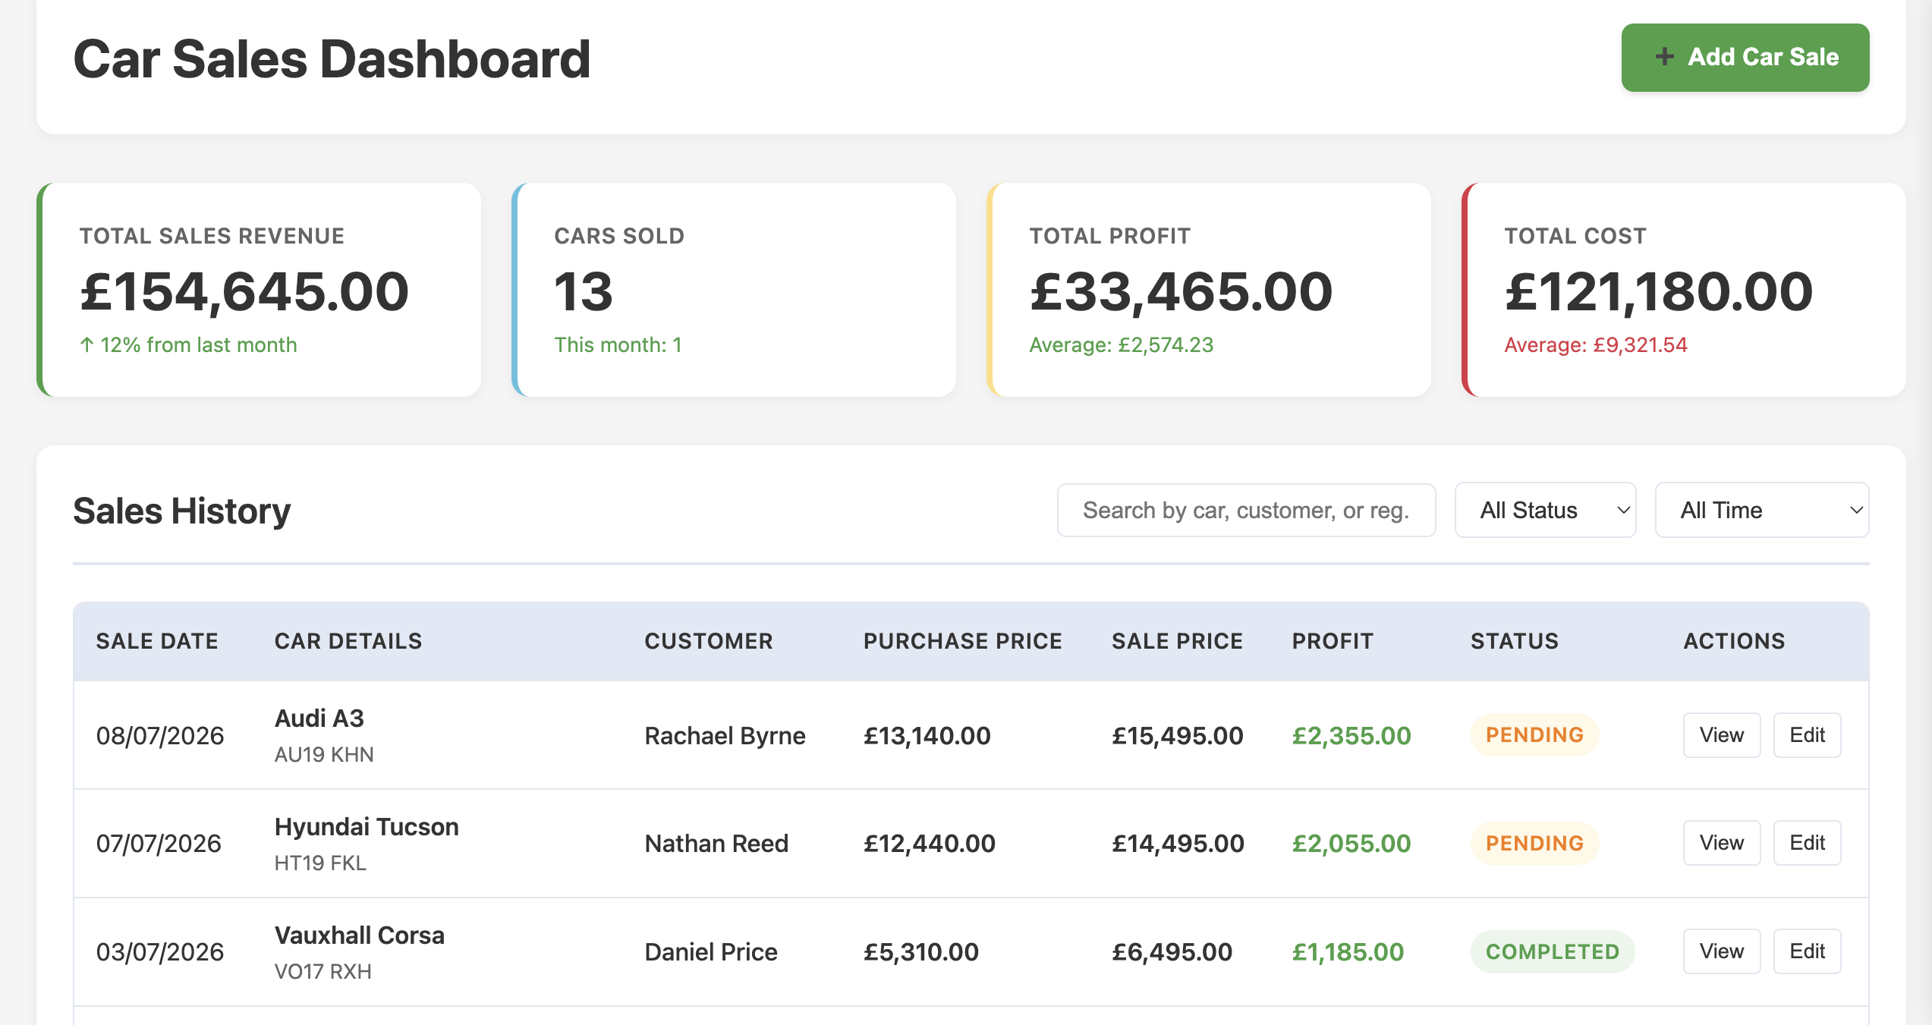Open the All Time dropdown
This screenshot has width=1932, height=1025.
[1761, 510]
